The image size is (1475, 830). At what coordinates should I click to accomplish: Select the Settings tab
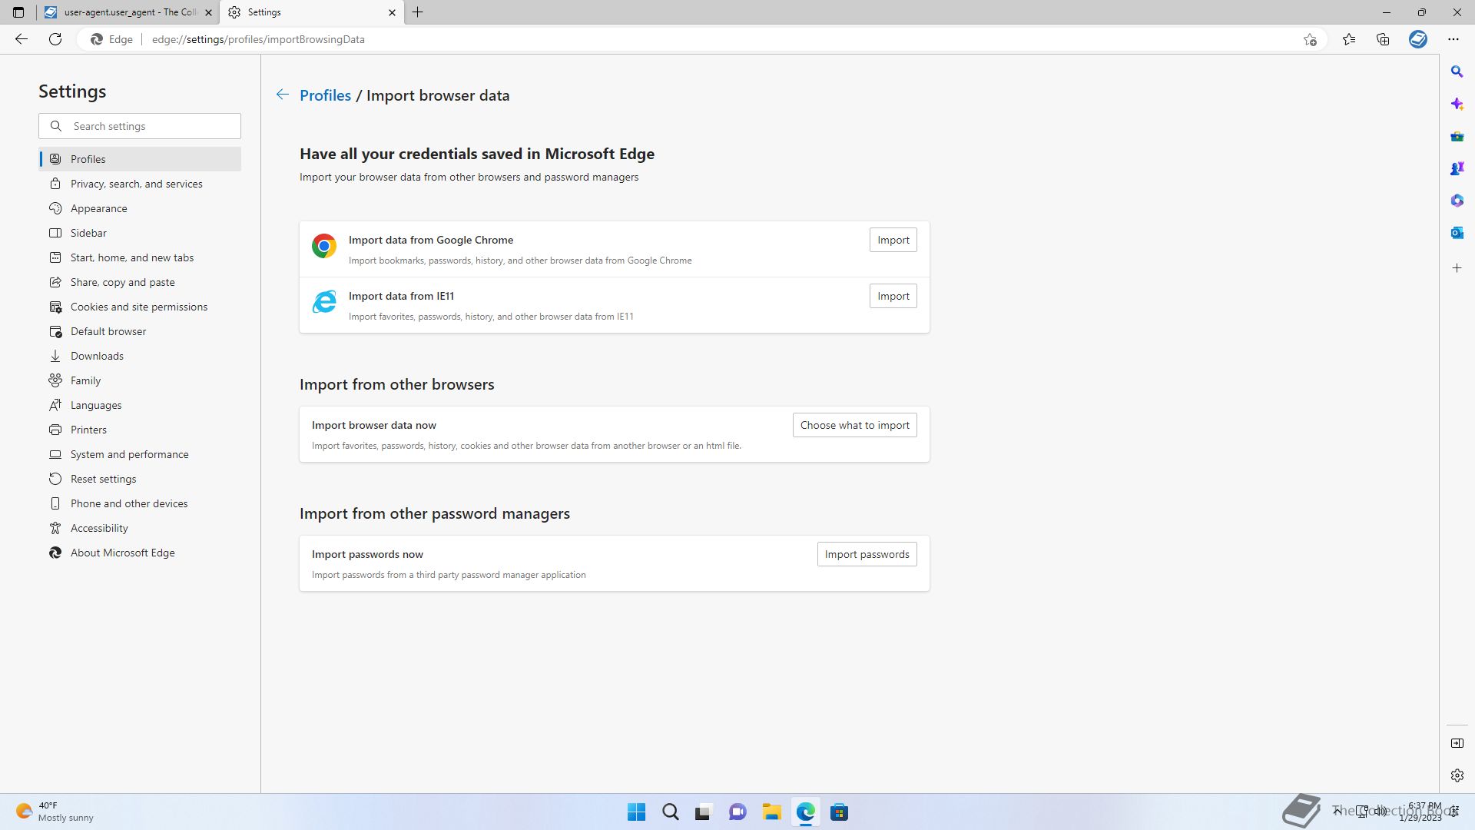tap(311, 12)
